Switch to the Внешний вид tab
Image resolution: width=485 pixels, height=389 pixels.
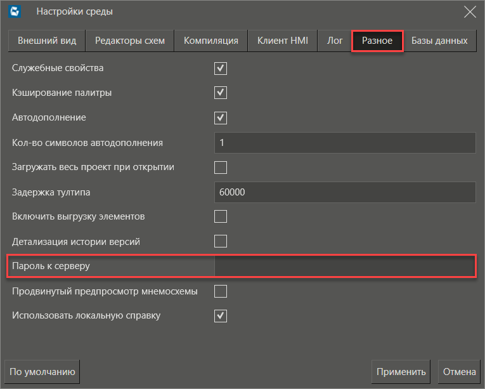[47, 41]
